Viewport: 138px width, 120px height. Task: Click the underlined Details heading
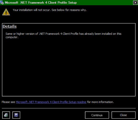9,26
